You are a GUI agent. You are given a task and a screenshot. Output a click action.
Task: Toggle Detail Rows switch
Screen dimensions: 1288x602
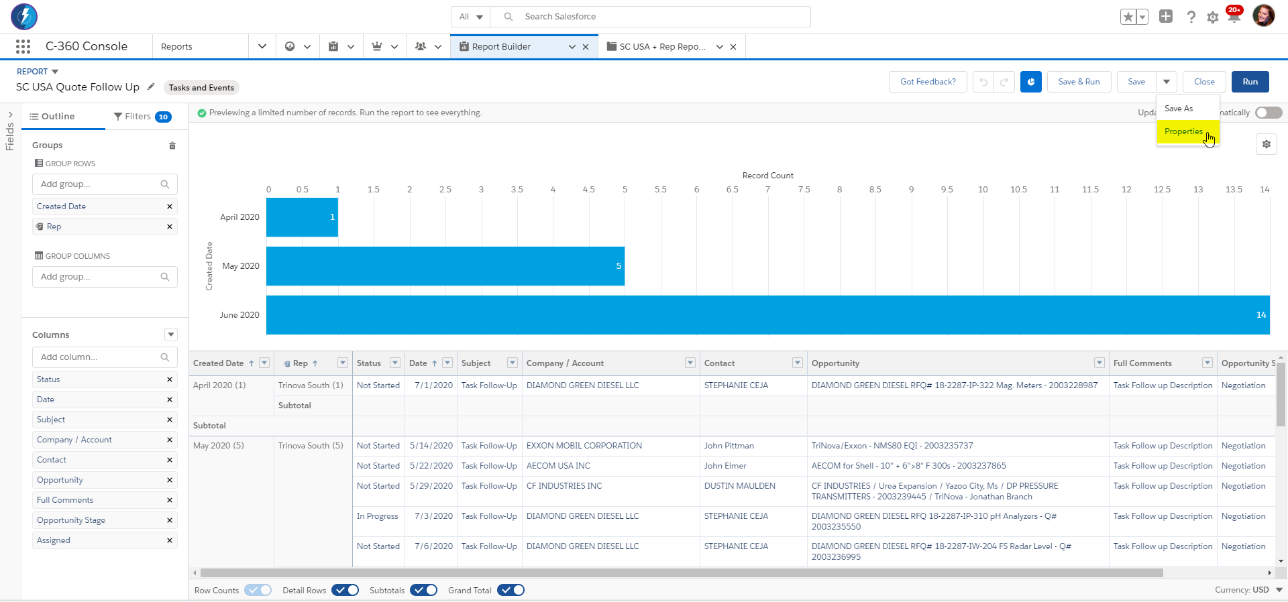tap(345, 590)
